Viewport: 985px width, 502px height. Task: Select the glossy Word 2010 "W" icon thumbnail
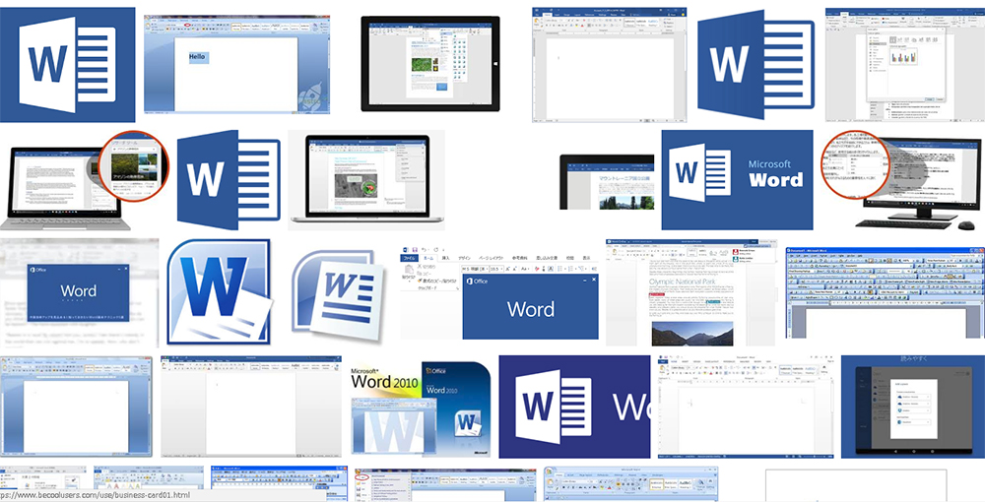coord(220,292)
